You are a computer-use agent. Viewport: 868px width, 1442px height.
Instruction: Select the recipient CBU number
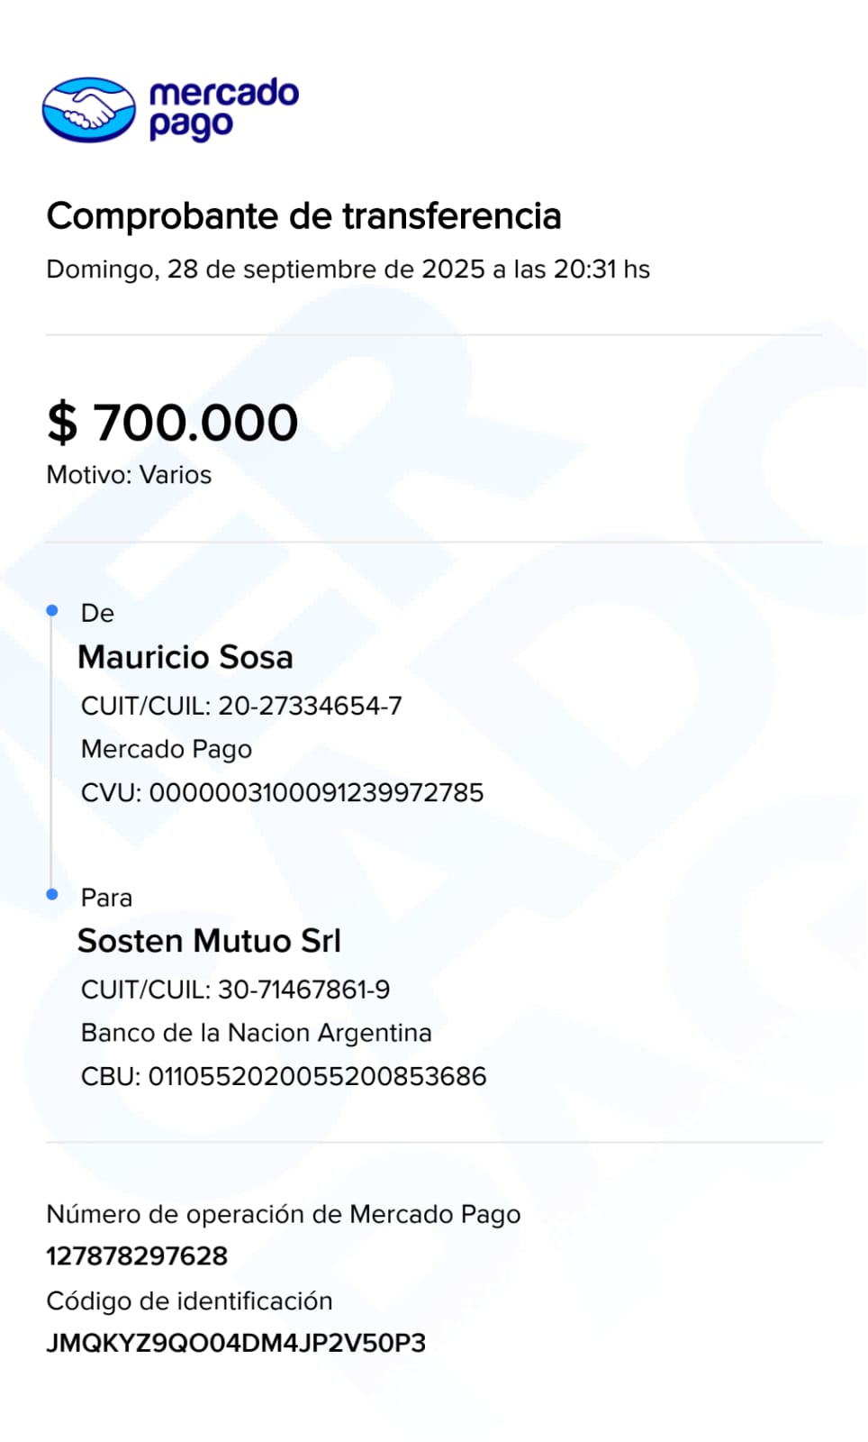[x=284, y=1076]
